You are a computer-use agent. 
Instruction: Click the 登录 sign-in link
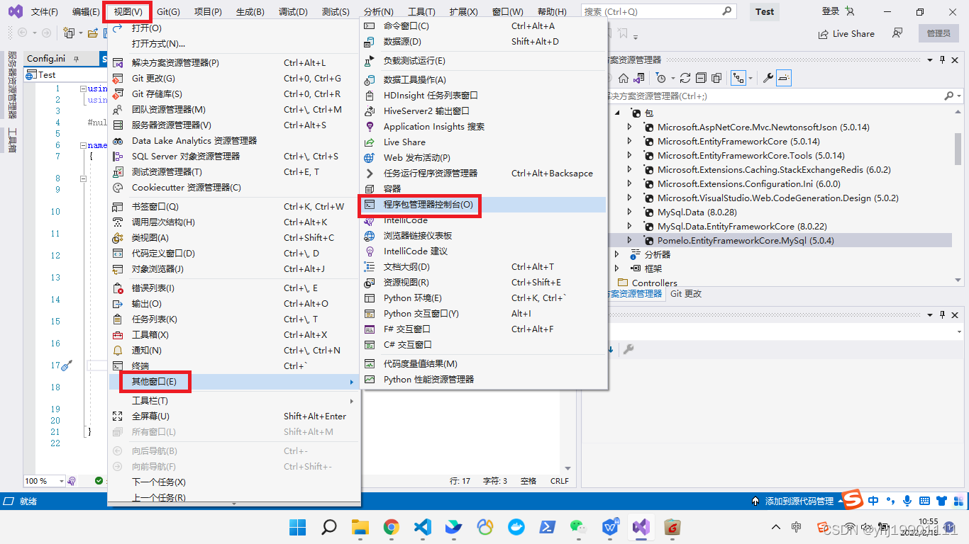coord(831,11)
